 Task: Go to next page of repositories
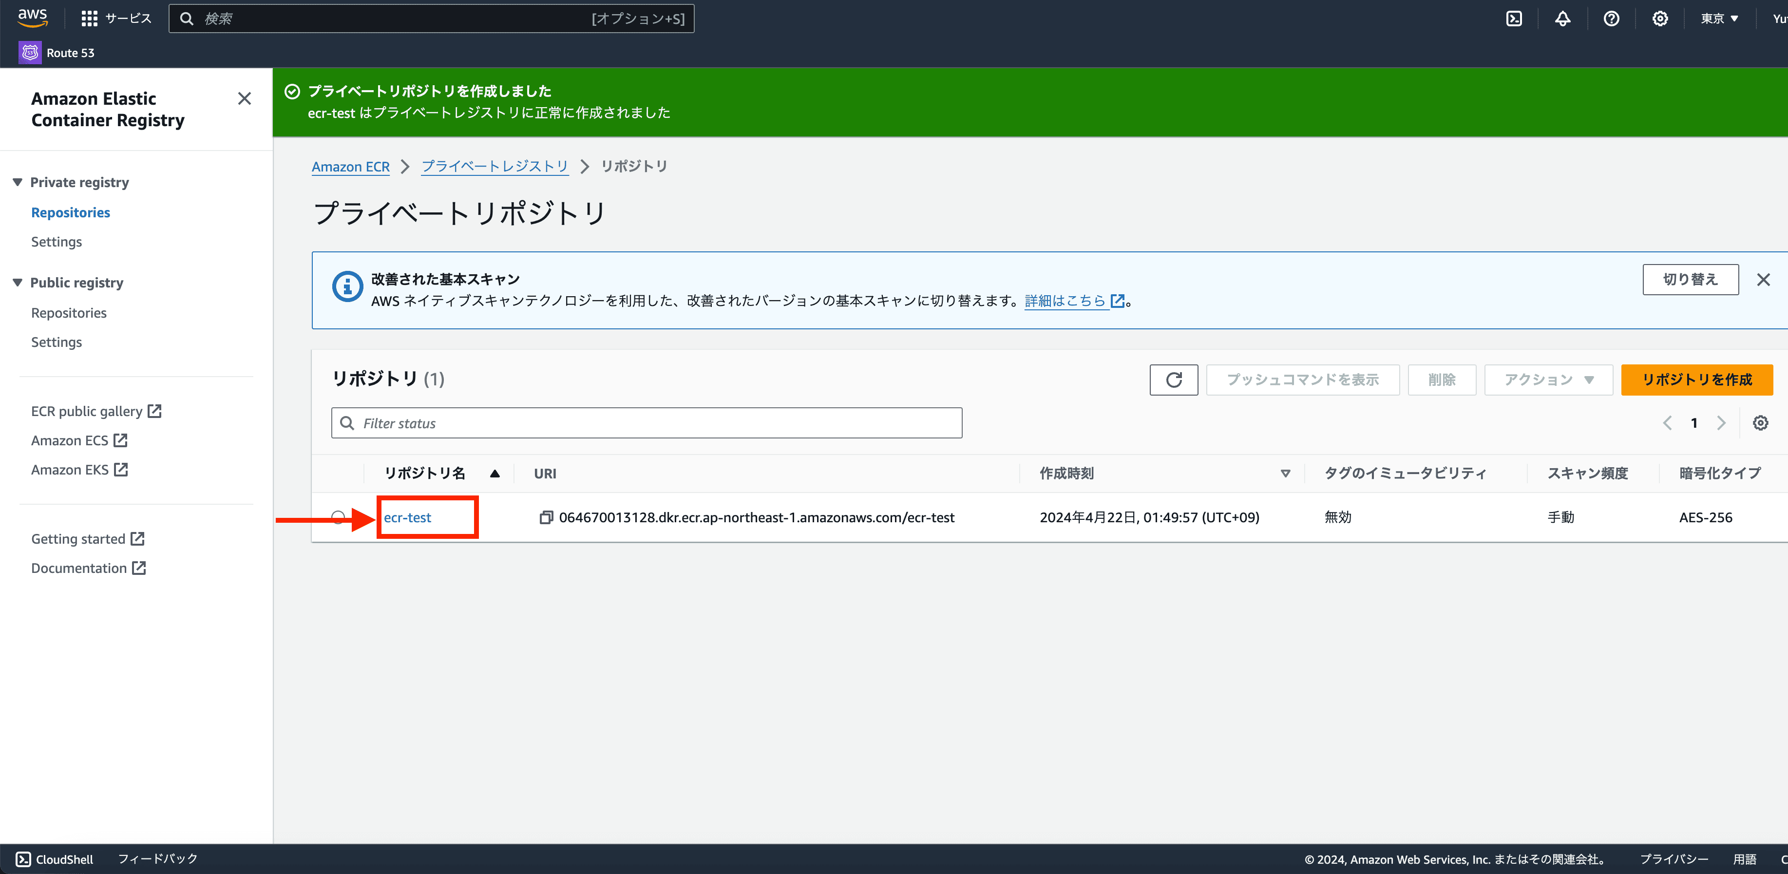(x=1721, y=423)
